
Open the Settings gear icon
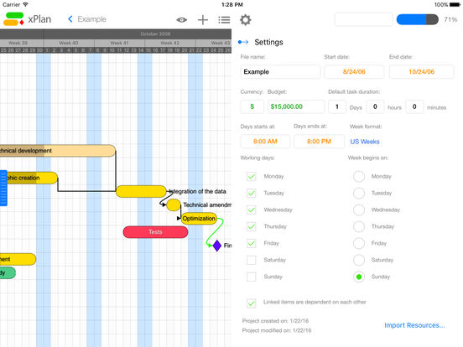click(x=246, y=20)
